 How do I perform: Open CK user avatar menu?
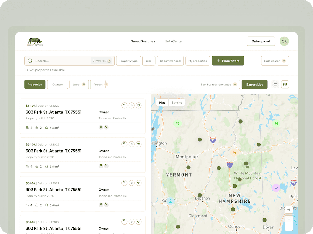[x=284, y=41]
